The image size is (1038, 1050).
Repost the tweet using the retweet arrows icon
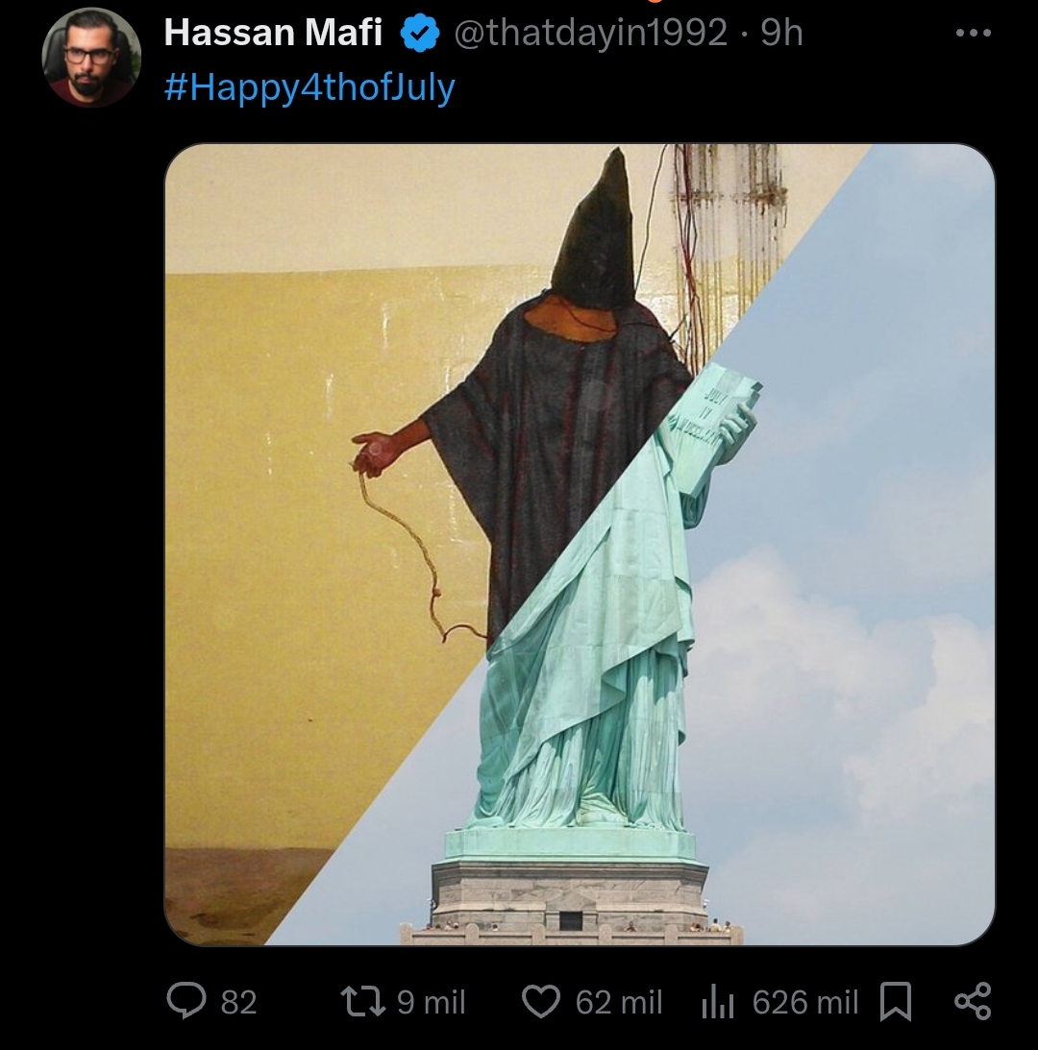coord(363,1003)
